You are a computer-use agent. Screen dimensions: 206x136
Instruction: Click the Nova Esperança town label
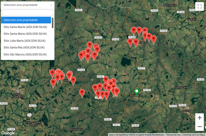18,95
